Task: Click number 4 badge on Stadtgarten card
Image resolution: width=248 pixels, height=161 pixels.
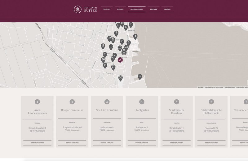Action: click(142, 102)
